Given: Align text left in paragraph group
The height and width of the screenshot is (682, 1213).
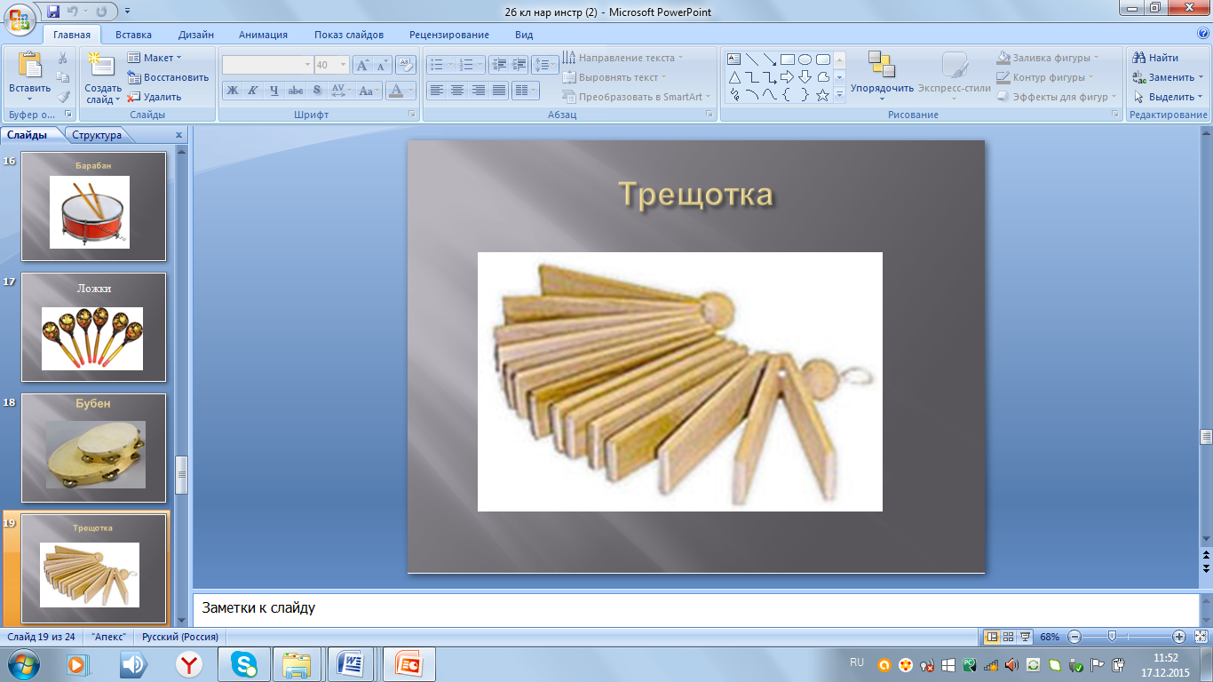Looking at the screenshot, I should pyautogui.click(x=436, y=91).
